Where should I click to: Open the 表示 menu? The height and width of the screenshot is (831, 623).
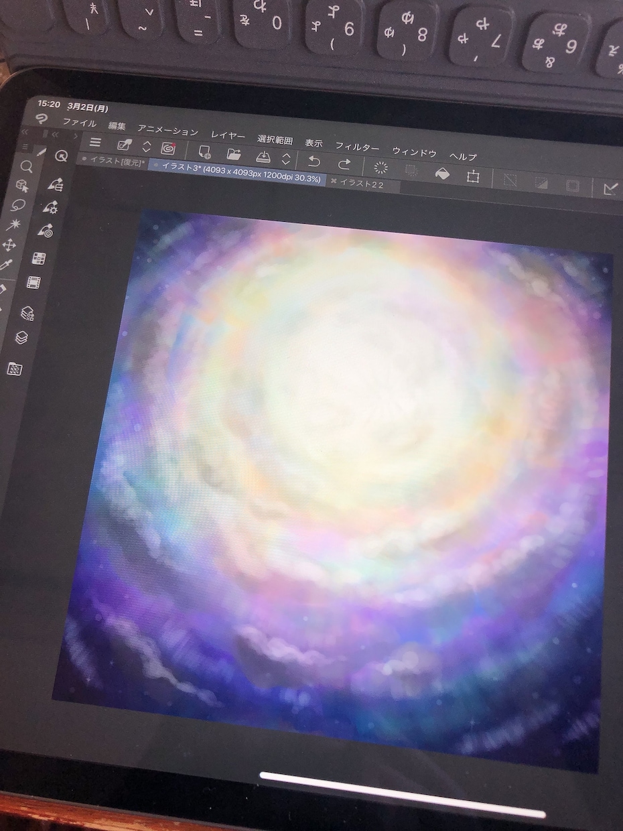pos(314,143)
